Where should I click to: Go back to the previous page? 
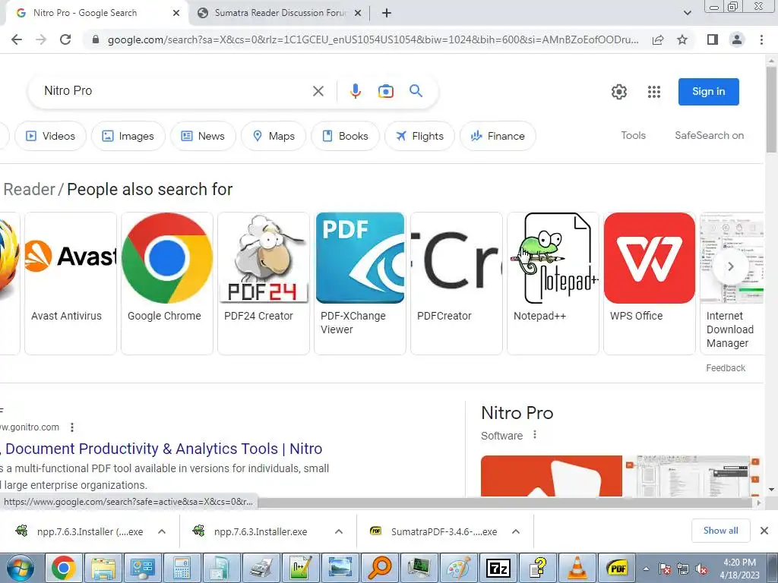(x=17, y=39)
